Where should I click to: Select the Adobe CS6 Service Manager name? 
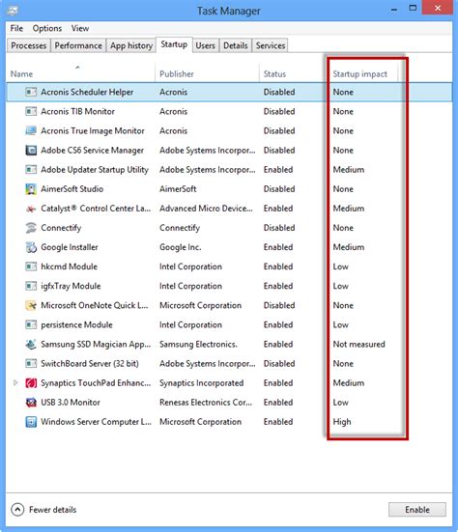coord(93,150)
